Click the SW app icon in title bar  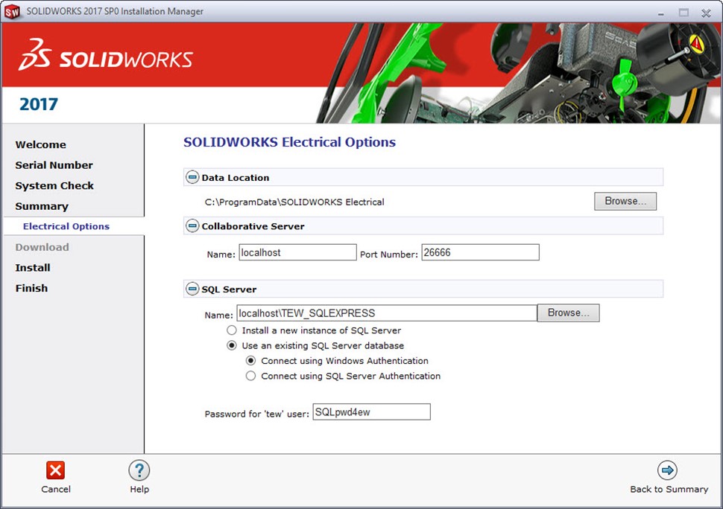tap(11, 11)
